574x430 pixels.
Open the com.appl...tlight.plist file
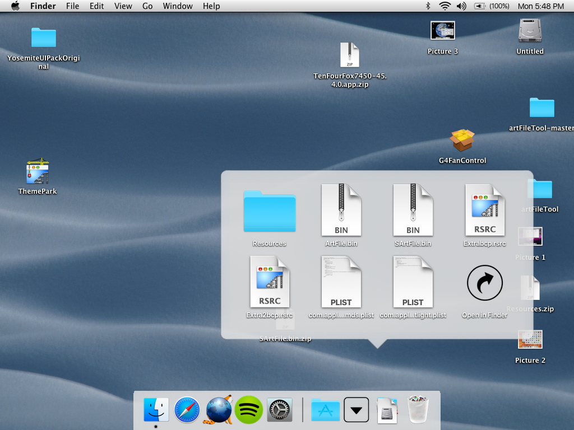coord(413,282)
